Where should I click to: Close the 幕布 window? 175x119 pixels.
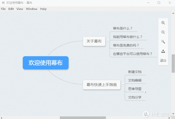(170, 2)
